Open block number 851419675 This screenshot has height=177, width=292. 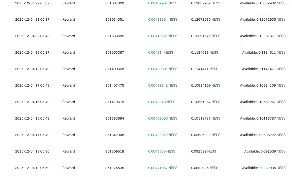pos(115,102)
